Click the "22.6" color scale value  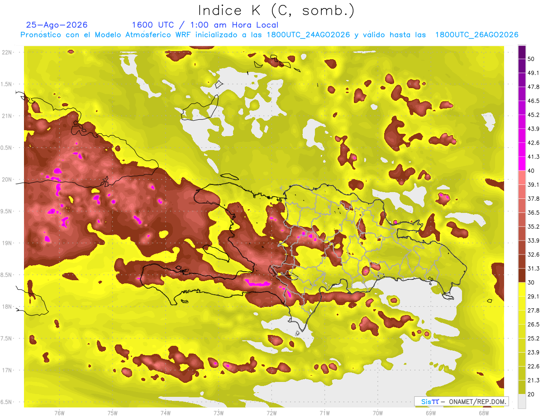[x=533, y=366]
